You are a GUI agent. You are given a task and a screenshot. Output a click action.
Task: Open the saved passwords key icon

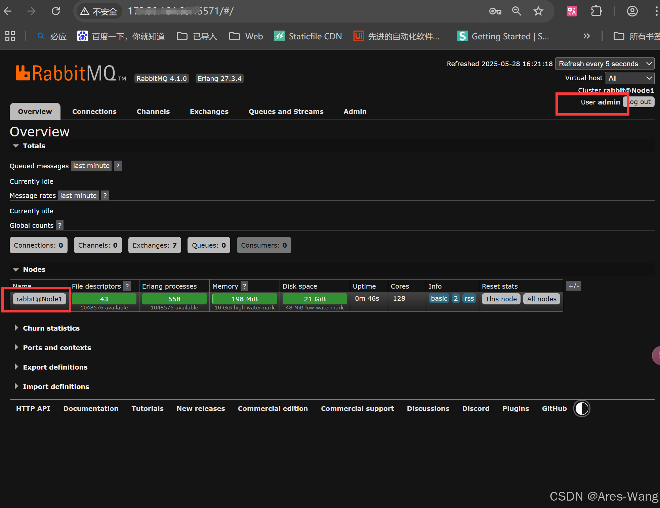tap(495, 11)
